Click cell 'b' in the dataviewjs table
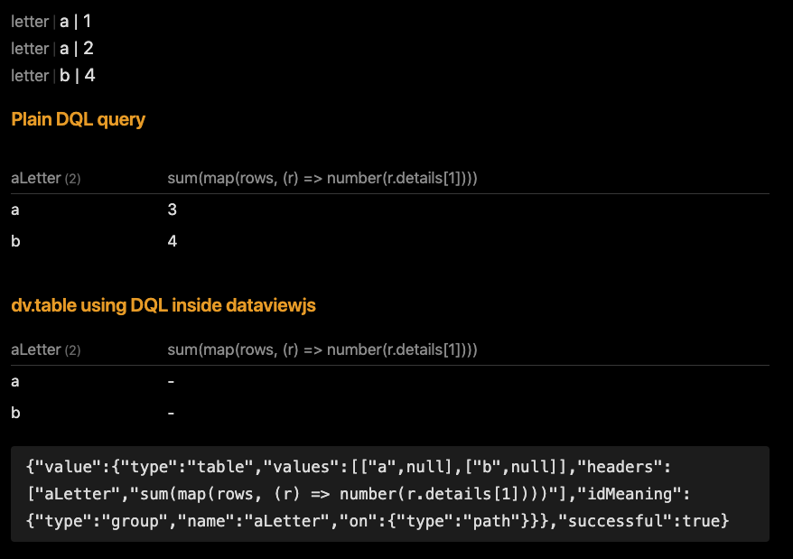Image resolution: width=793 pixels, height=559 pixels. (x=15, y=413)
